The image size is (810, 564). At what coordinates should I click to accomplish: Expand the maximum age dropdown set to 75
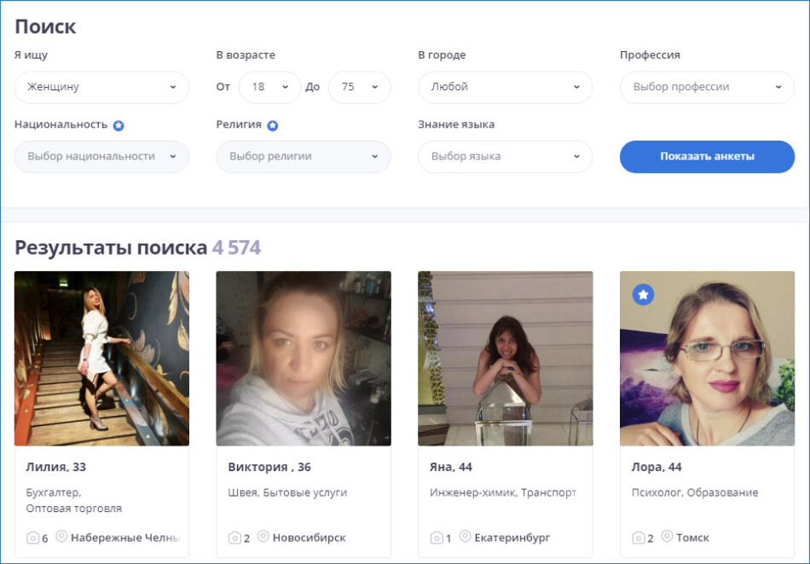pyautogui.click(x=359, y=87)
